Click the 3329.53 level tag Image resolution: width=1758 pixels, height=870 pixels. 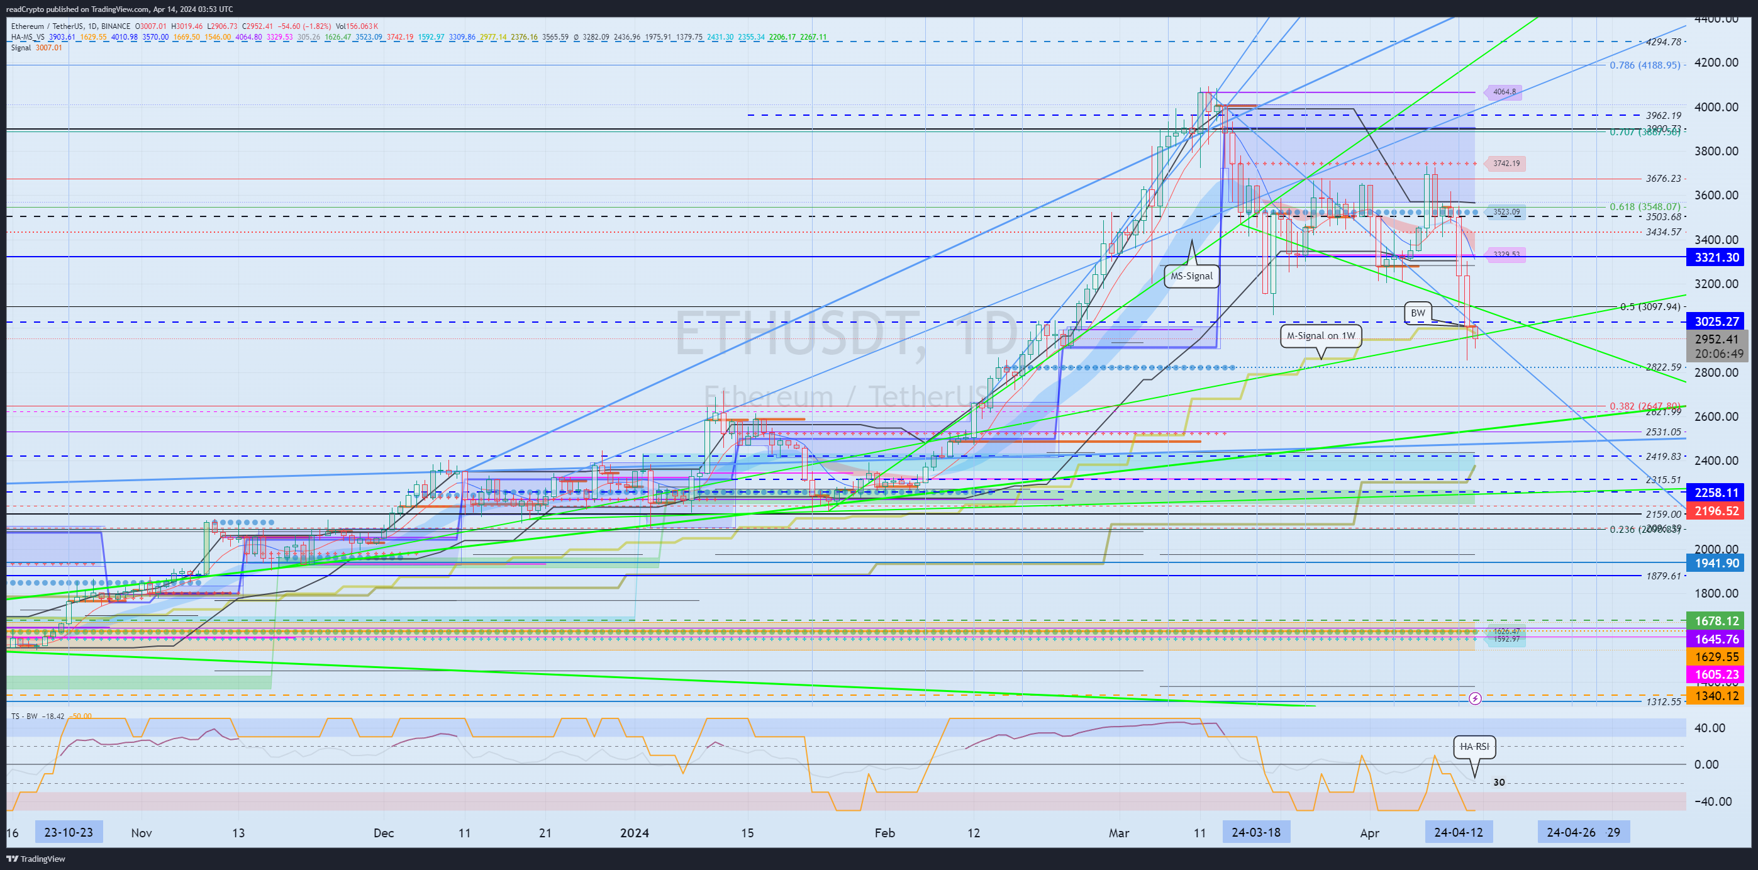pos(1506,255)
